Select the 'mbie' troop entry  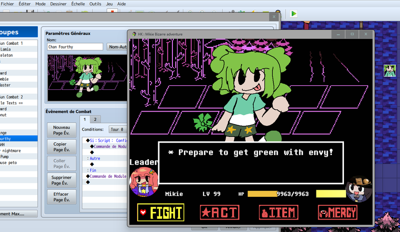(x=19, y=79)
